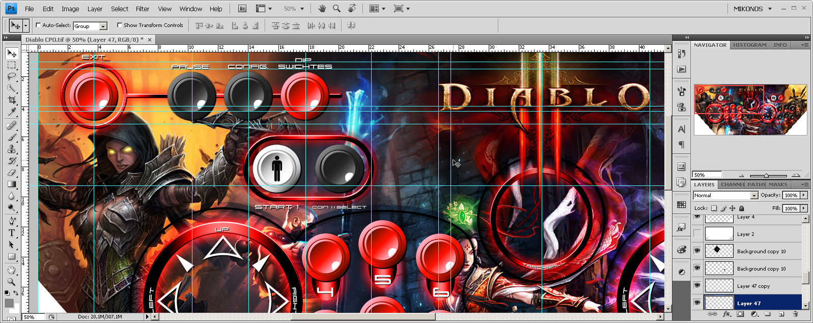Viewport: 813px width, 323px height.
Task: Click the navigator zoom slider
Action: point(766,175)
